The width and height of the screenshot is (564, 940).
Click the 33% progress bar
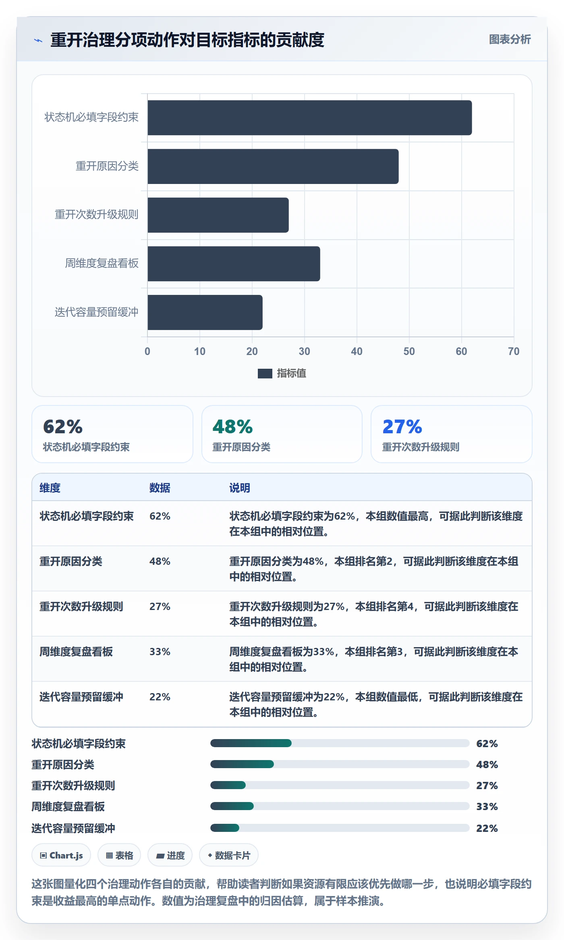click(340, 806)
